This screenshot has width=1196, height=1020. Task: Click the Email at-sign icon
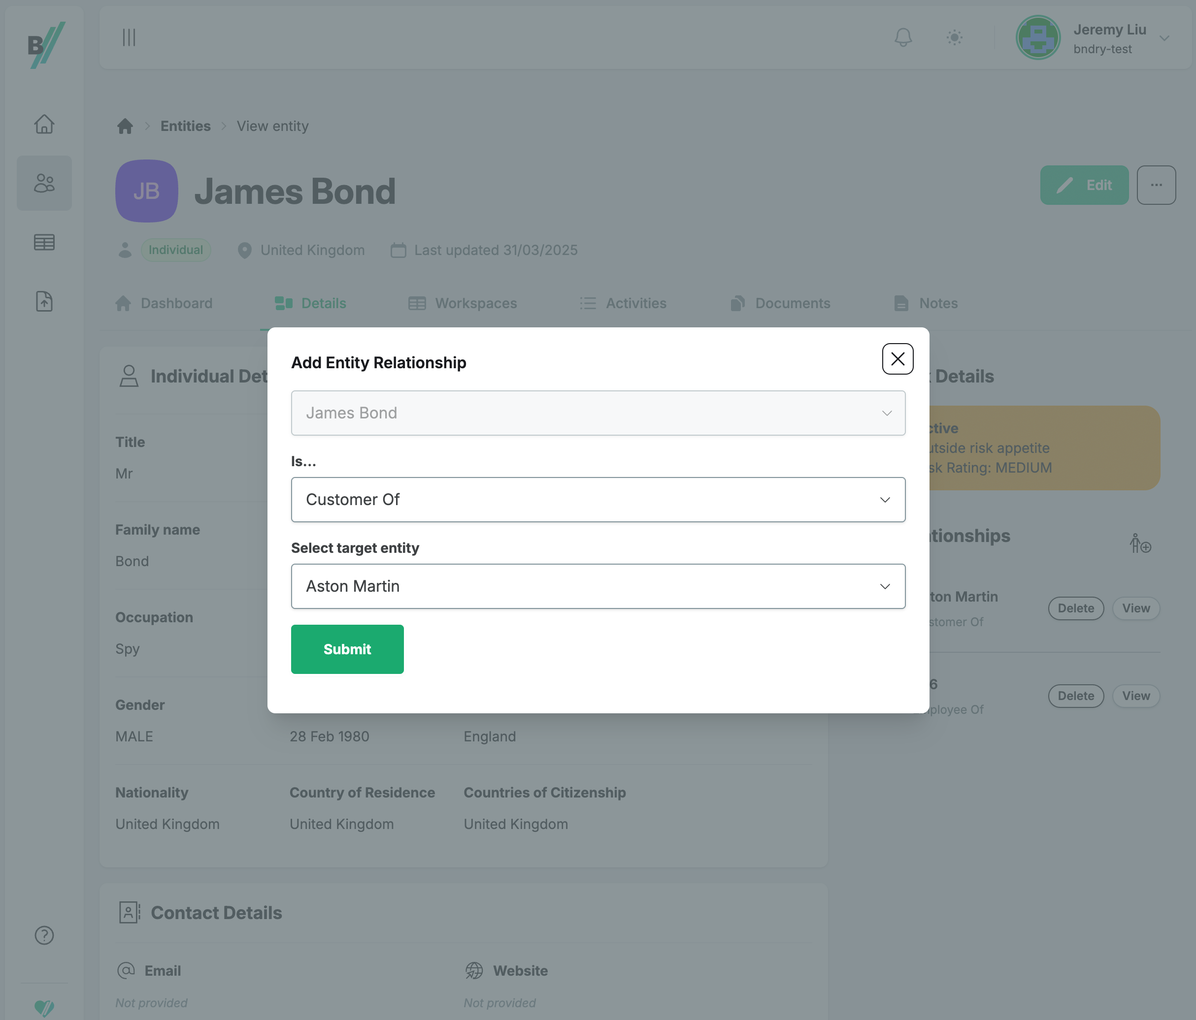pos(126,970)
